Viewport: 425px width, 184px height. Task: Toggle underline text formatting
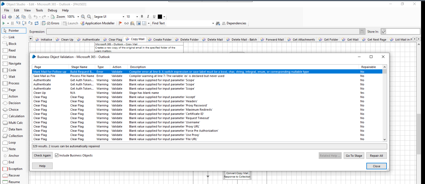click(x=154, y=16)
